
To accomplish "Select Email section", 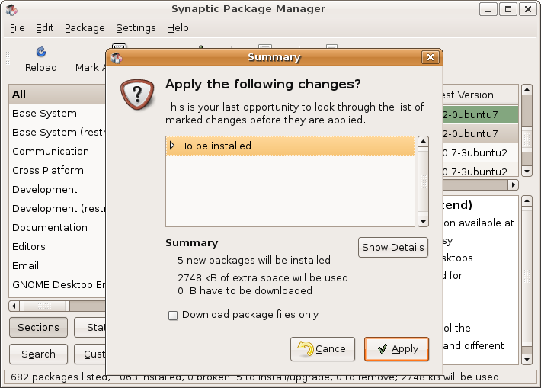I will [x=58, y=265].
